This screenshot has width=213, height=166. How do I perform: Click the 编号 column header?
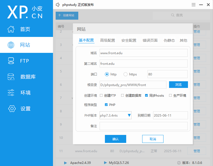(61, 26)
